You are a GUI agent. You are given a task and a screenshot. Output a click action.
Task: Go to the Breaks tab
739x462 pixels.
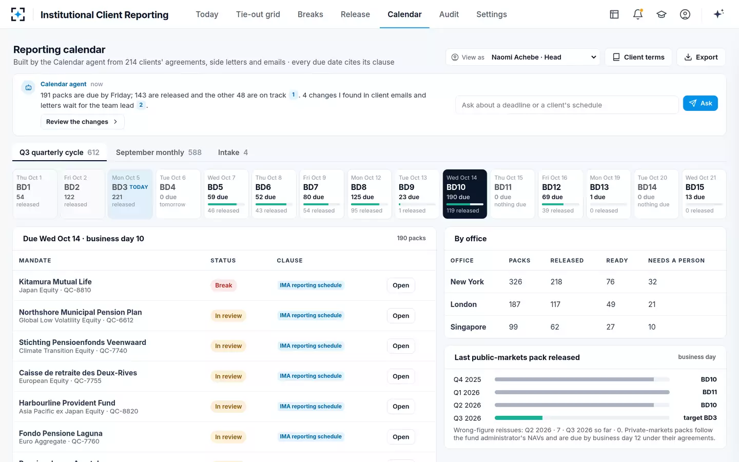[310, 14]
